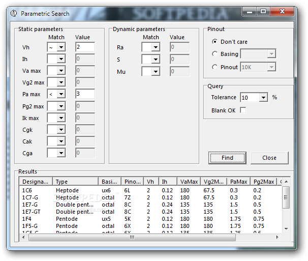Viewport: 308px width, 261px height.
Task: Choose the Pinout radio option
Action: 215,67
